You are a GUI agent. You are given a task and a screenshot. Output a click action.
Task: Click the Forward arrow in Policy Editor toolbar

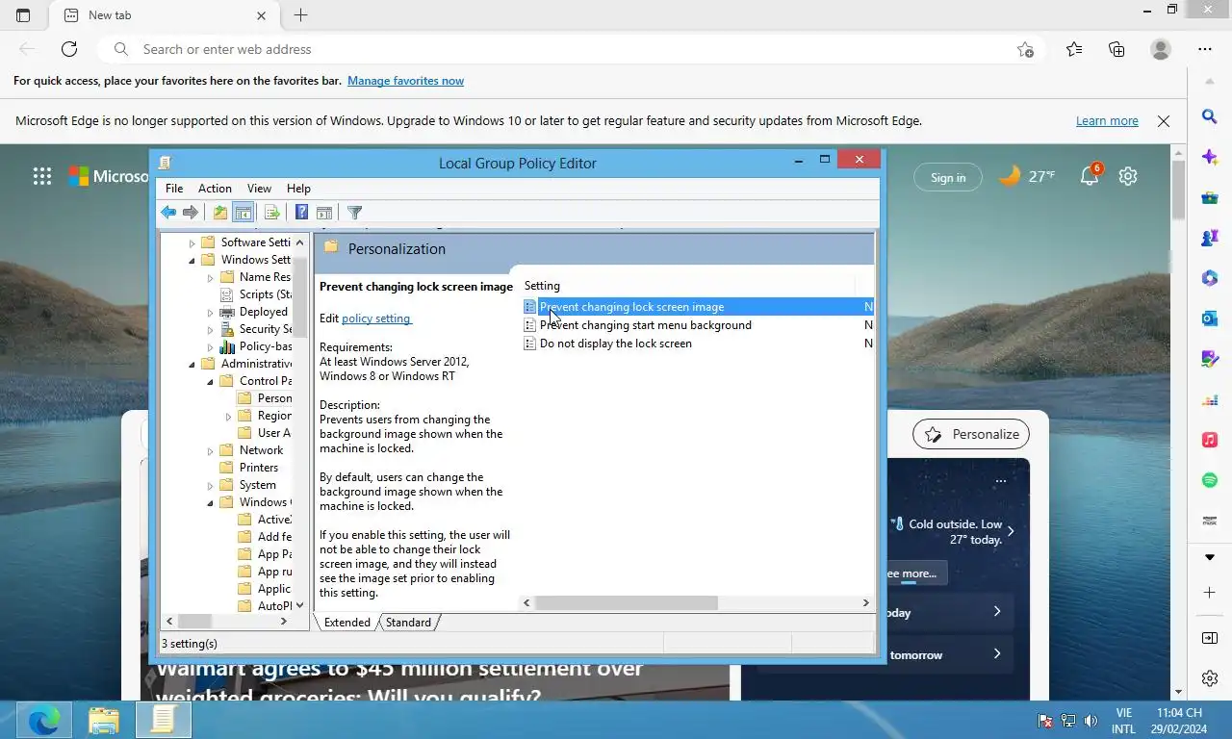pyautogui.click(x=191, y=213)
